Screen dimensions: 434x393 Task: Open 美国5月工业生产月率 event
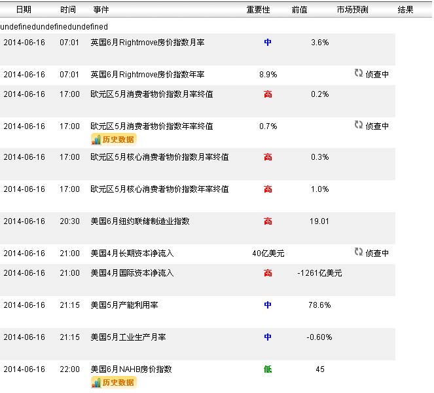pyautogui.click(x=128, y=337)
